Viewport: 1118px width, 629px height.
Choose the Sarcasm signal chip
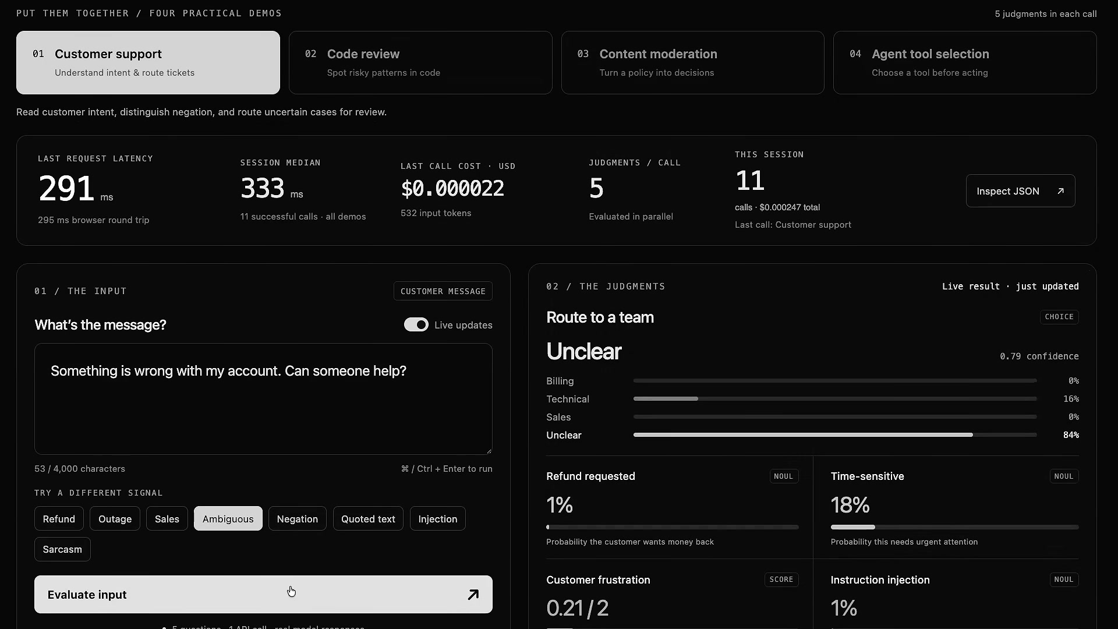[x=62, y=549]
